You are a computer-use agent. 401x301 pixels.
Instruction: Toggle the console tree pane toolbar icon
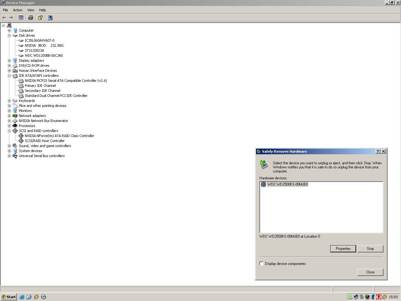click(21, 18)
